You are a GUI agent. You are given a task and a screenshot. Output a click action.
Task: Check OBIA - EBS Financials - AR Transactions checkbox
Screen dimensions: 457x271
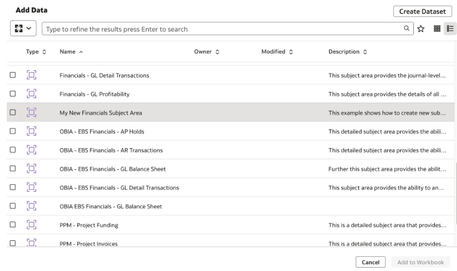tap(12, 149)
